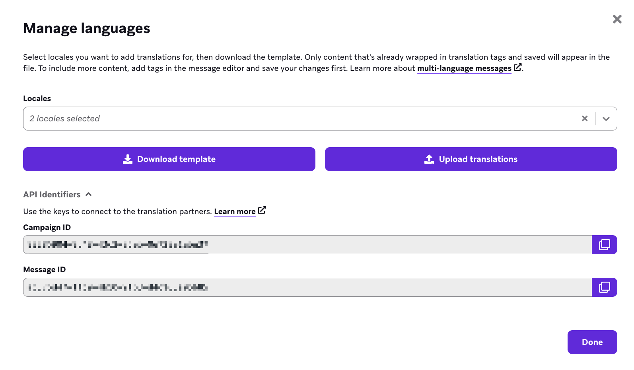Image resolution: width=634 pixels, height=370 pixels.
Task: Dismiss the dialog using the X icon
Action: click(617, 19)
